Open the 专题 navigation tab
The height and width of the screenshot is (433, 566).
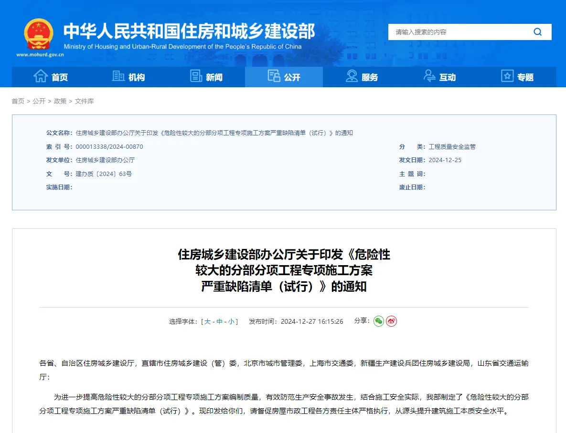(x=517, y=77)
